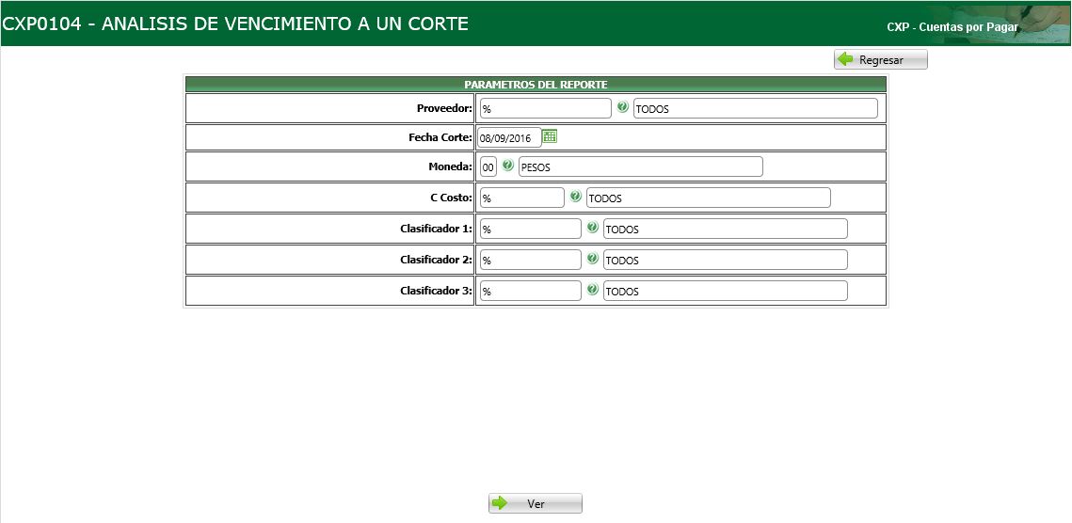Screen dimensions: 1072x523
Task: Open the C Costo lookup help icon
Action: (x=575, y=197)
